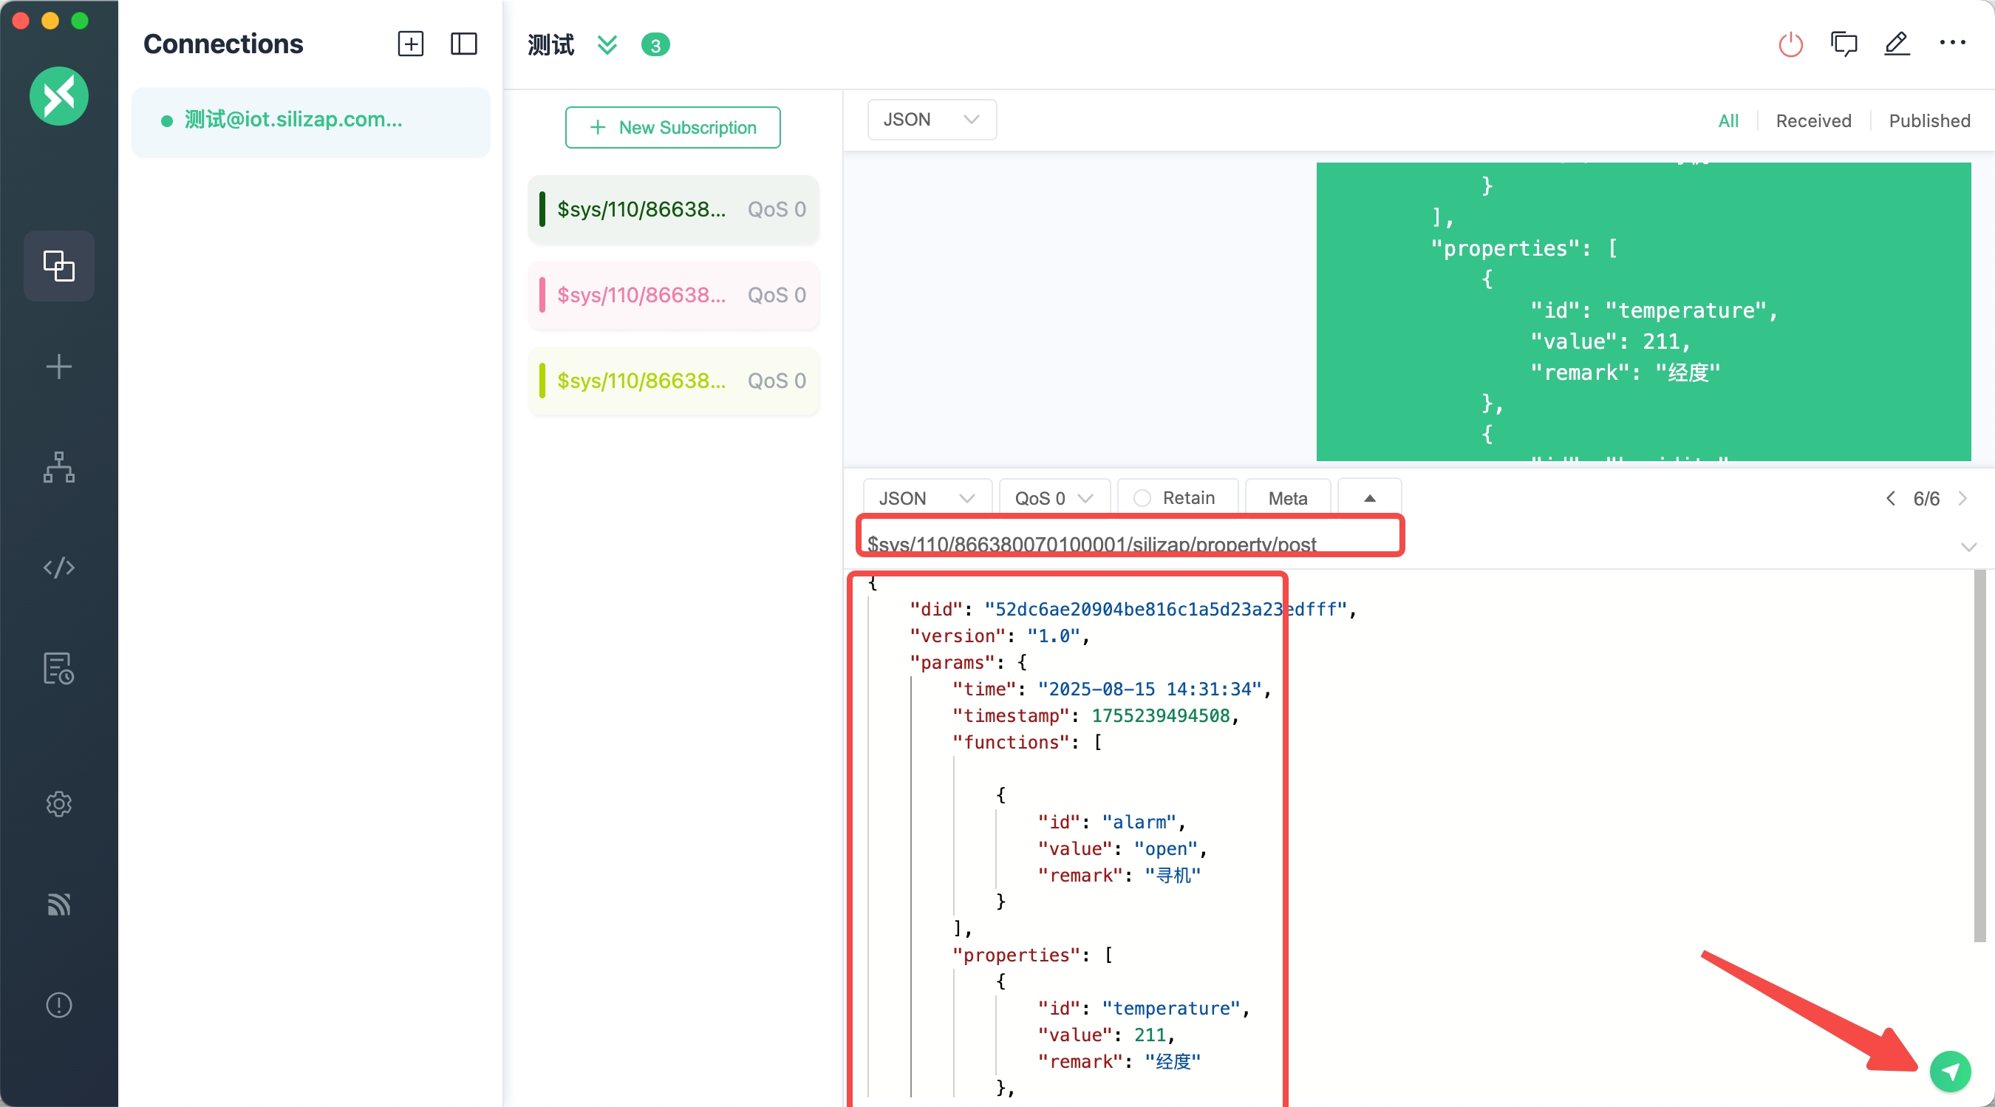Switch to the Published messages tab
1995x1107 pixels.
click(x=1928, y=121)
